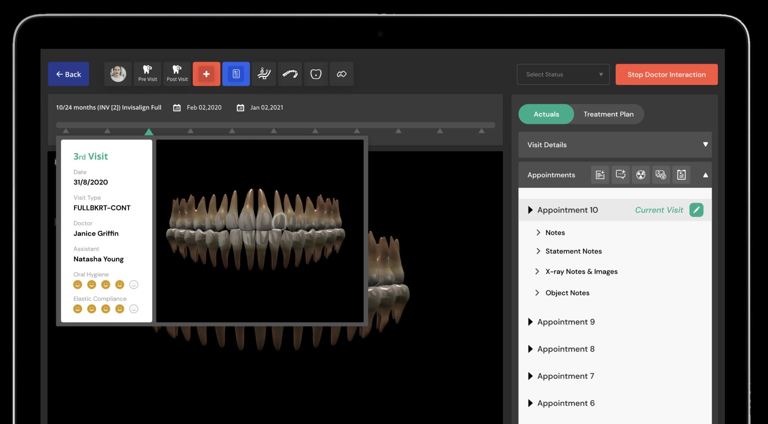Select the first visit marker on timeline

click(x=66, y=131)
